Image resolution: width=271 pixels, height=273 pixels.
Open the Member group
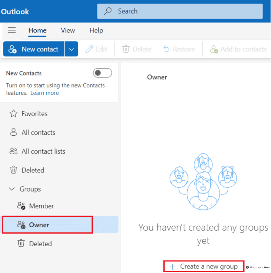[x=41, y=206]
